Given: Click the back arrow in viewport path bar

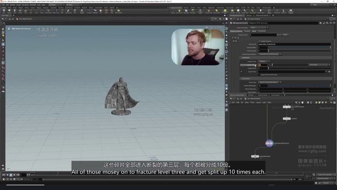Looking at the screenshot, I should (x=3, y=19).
